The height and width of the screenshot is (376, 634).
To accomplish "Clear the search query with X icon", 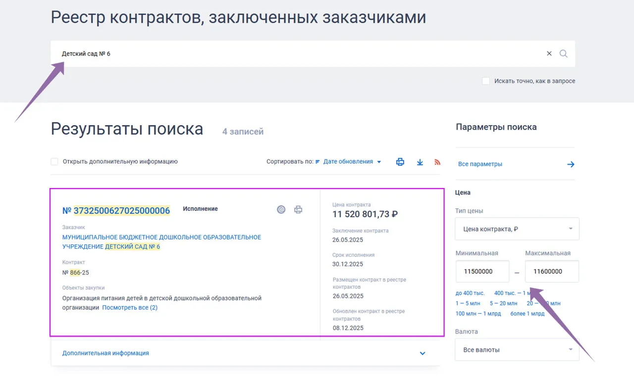I will (x=549, y=54).
